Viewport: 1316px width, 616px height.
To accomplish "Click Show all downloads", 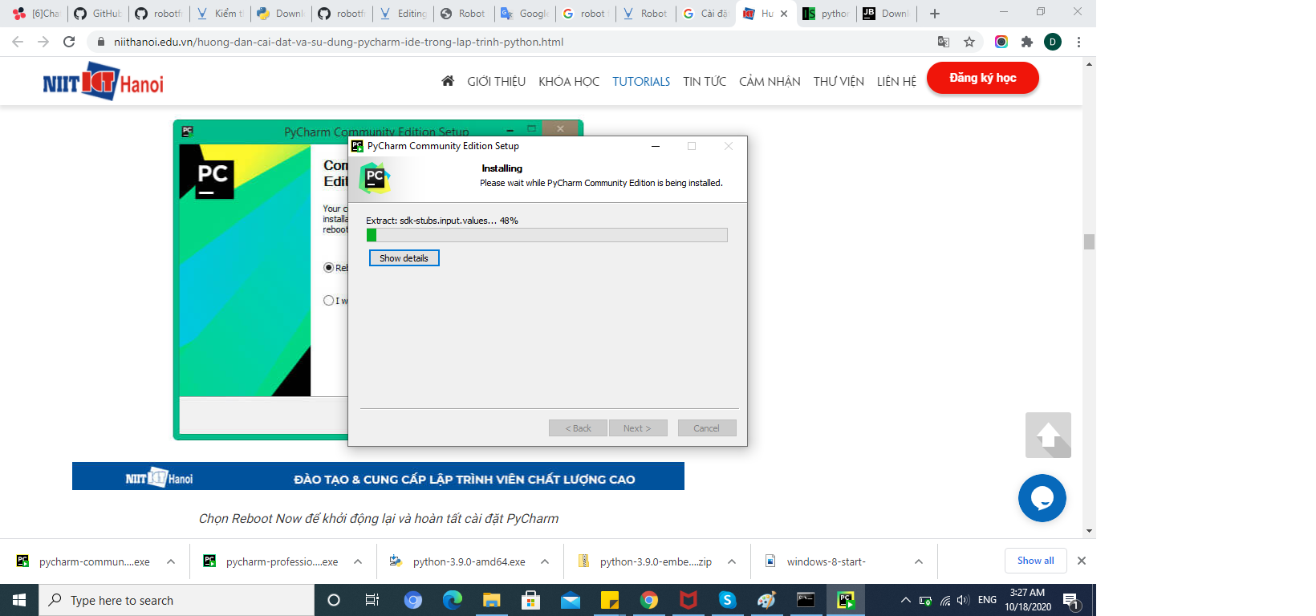I will (1036, 561).
